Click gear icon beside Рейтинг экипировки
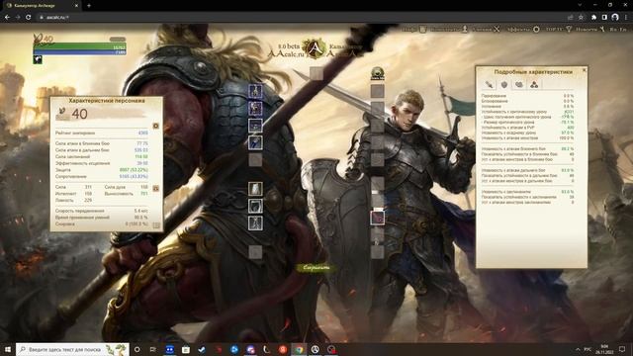This screenshot has width=633, height=356. pos(156,126)
